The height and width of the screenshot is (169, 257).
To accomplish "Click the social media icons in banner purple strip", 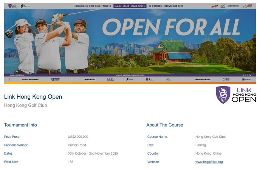I will click(247, 75).
